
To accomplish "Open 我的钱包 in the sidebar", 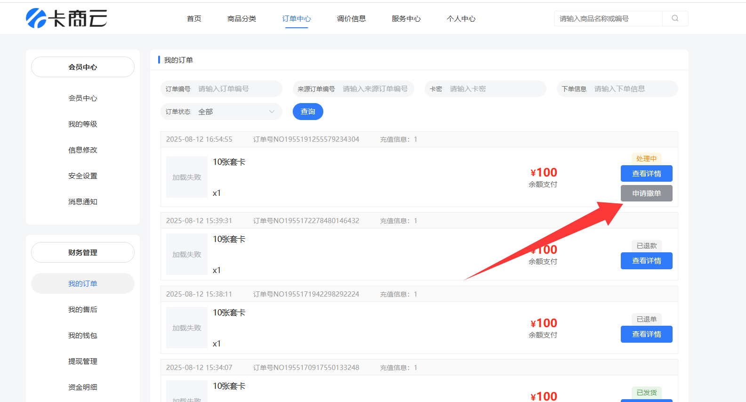I will pos(83,336).
